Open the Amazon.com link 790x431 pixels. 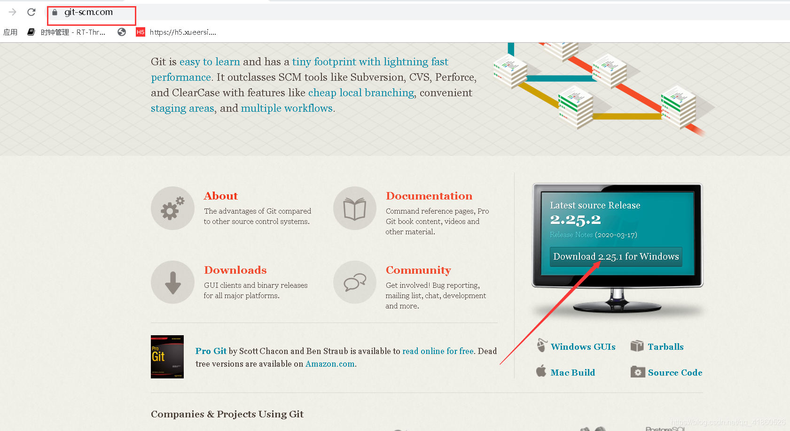tap(330, 364)
